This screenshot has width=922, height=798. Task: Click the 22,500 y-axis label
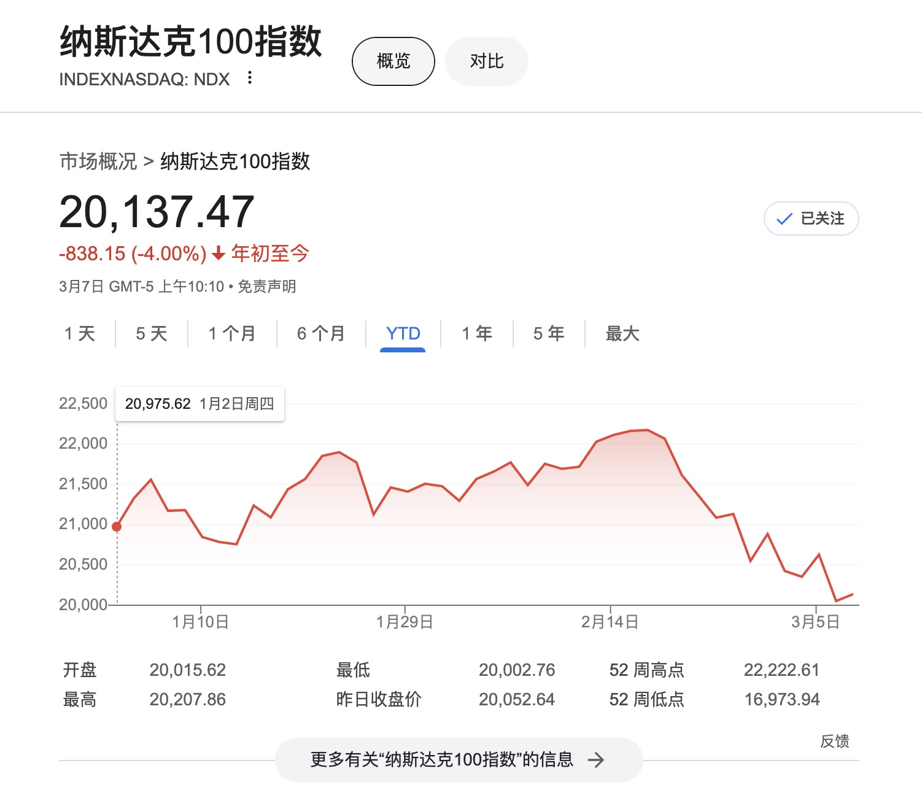83,403
